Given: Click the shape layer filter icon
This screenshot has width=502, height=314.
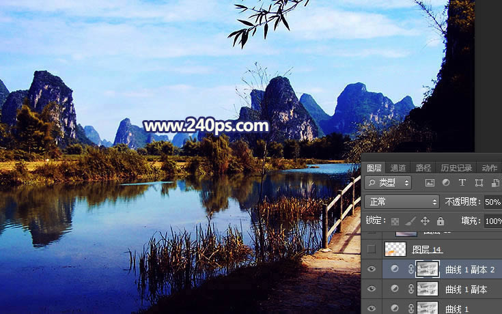Looking at the screenshot, I should pos(479,183).
